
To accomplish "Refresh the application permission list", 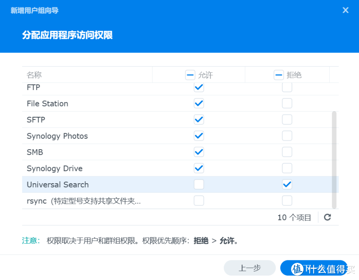I will pyautogui.click(x=327, y=217).
